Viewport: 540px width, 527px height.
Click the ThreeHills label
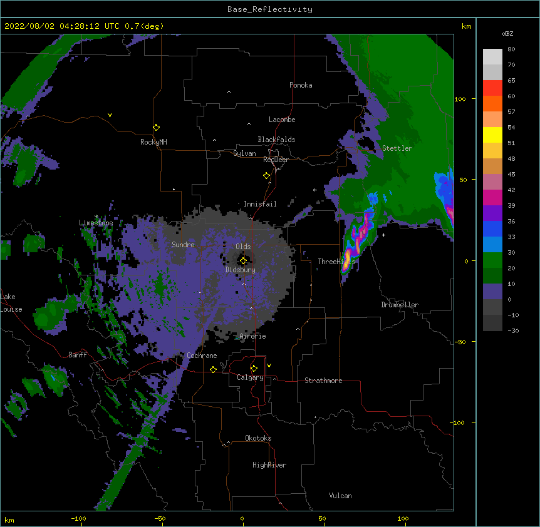[336, 262]
